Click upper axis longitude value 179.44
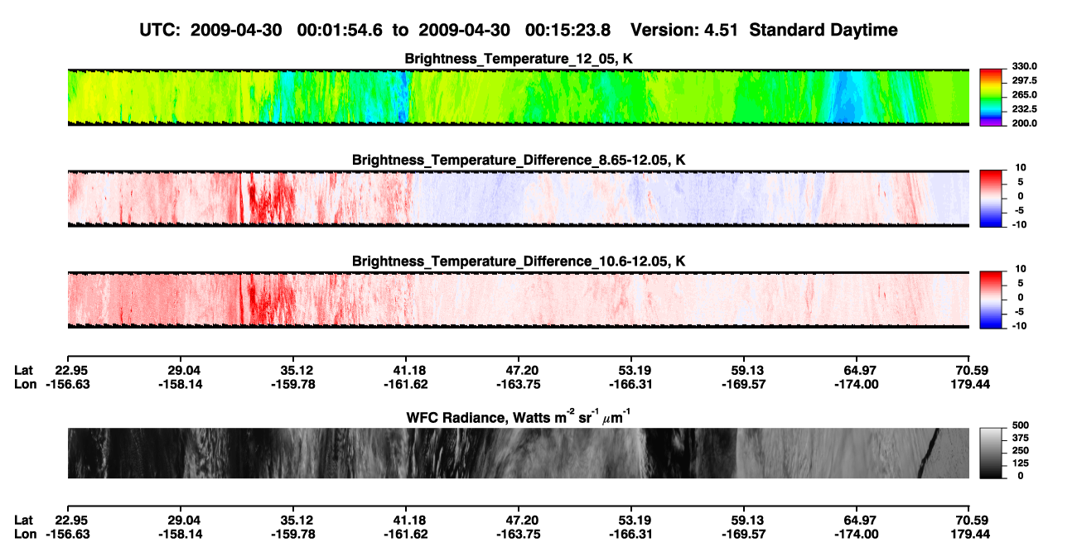Image resolution: width=1077 pixels, height=552 pixels. pyautogui.click(x=970, y=384)
